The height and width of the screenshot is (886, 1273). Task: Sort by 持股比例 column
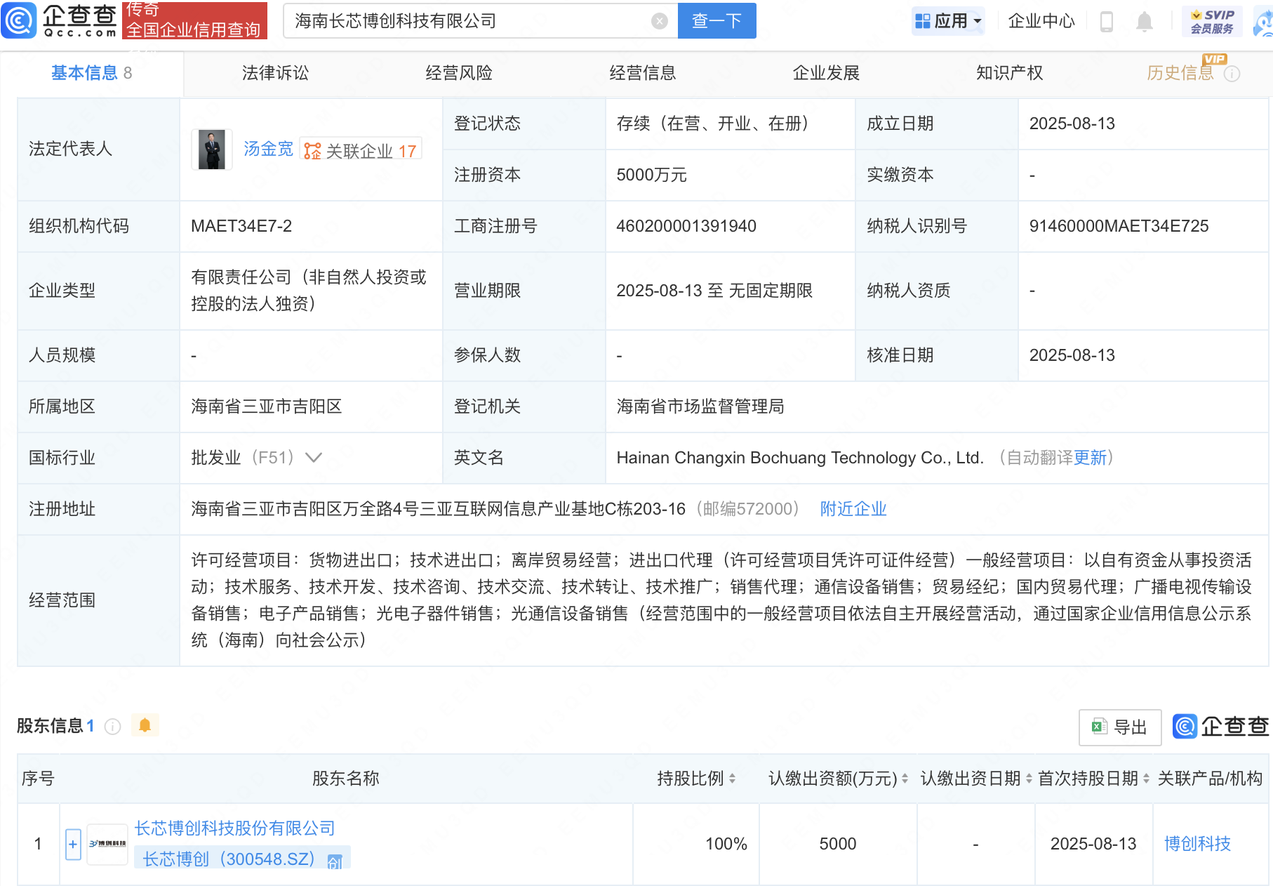(x=732, y=779)
